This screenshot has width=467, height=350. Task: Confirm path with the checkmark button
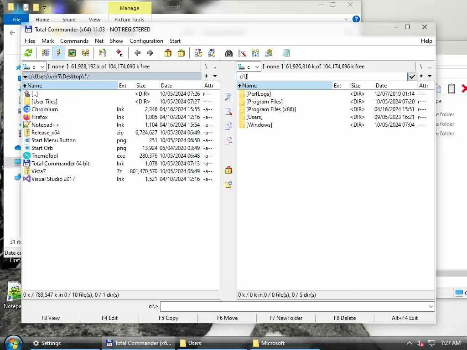tap(412, 77)
